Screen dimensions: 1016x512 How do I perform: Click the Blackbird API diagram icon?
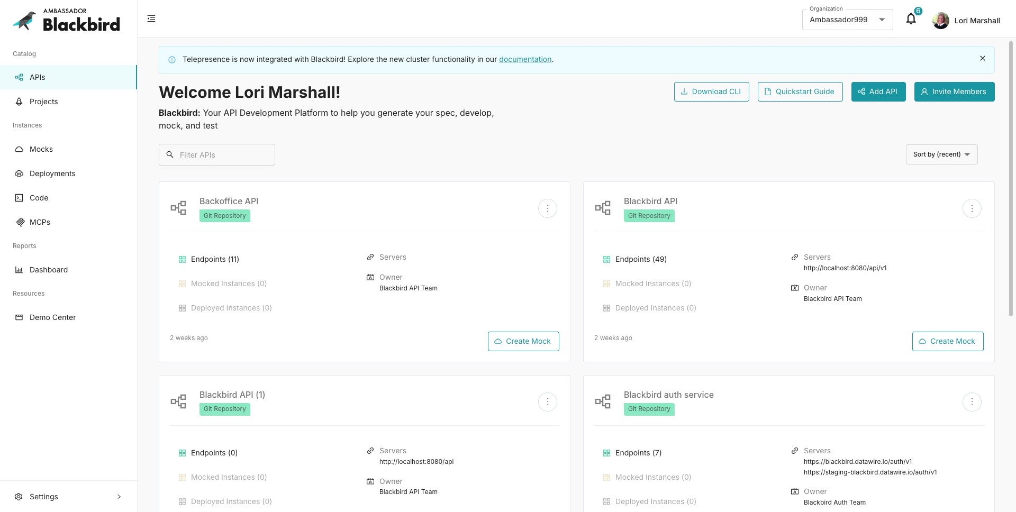tap(603, 208)
